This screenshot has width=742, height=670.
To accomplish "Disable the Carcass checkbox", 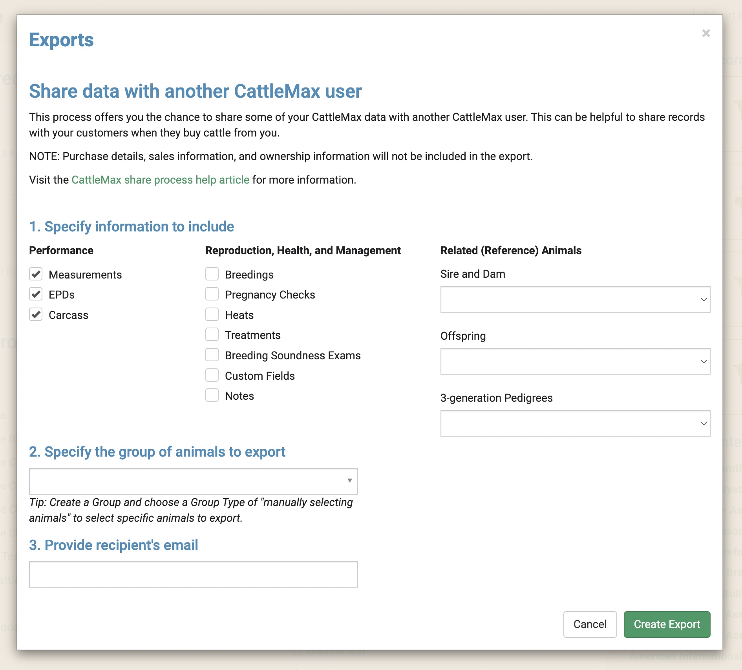I will [x=36, y=315].
